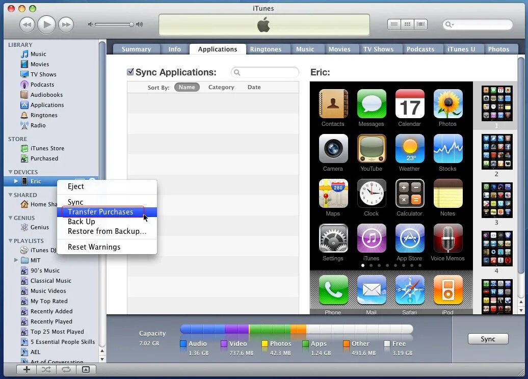Select the Mail dock icon
This screenshot has width=528, height=379.
point(372,290)
